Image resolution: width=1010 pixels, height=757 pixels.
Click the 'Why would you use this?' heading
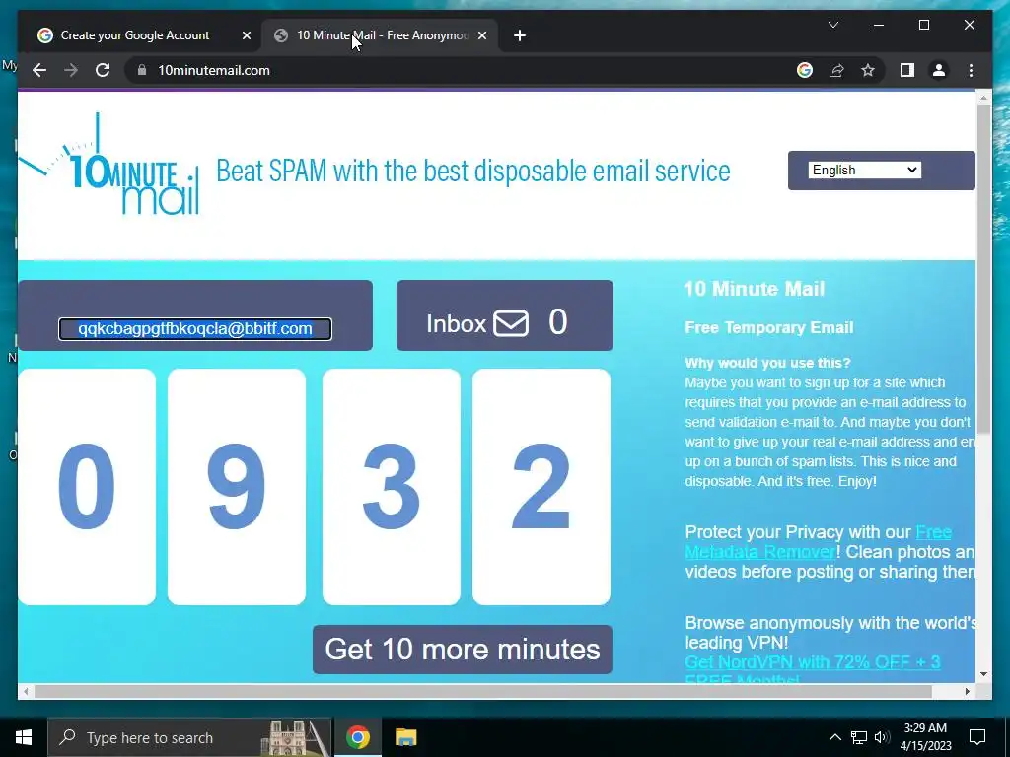(x=767, y=363)
